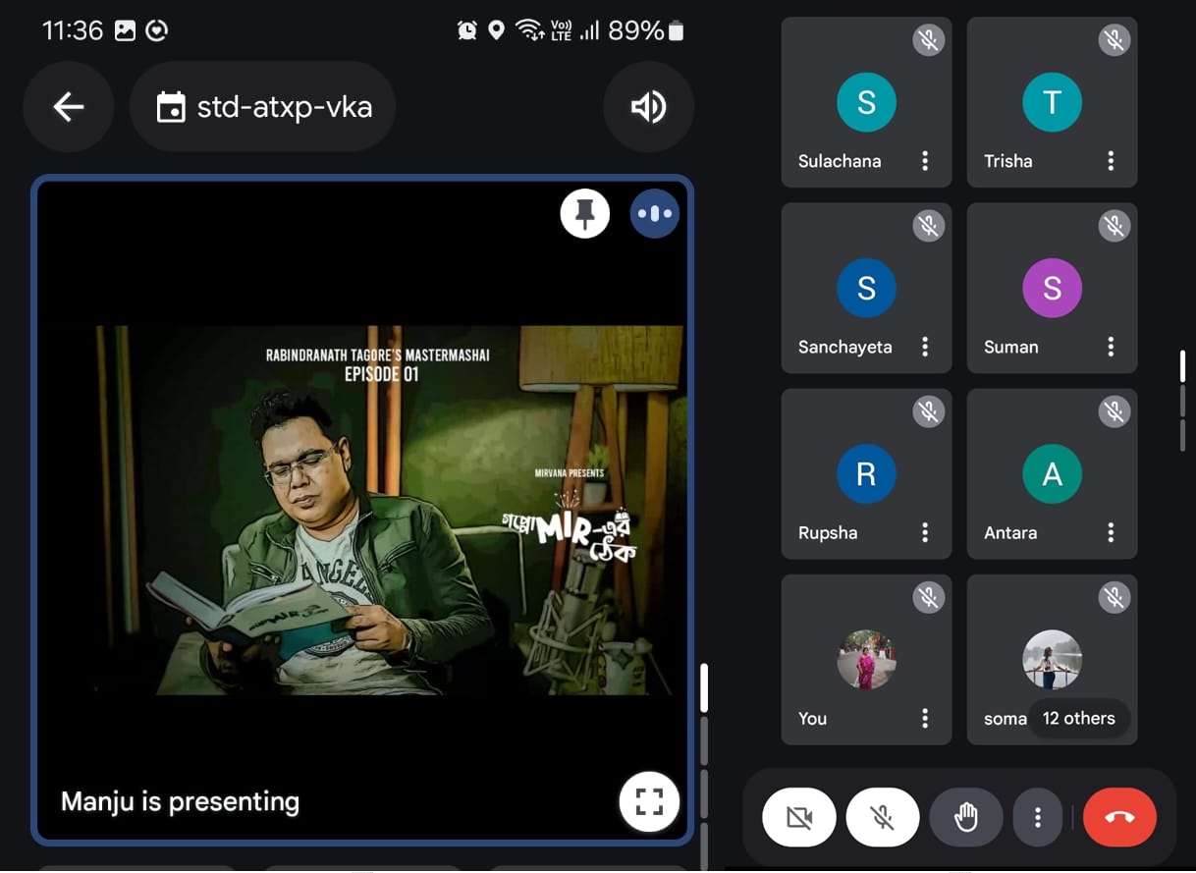
Task: Tap the audio activity indicator on presentation
Action: point(655,213)
